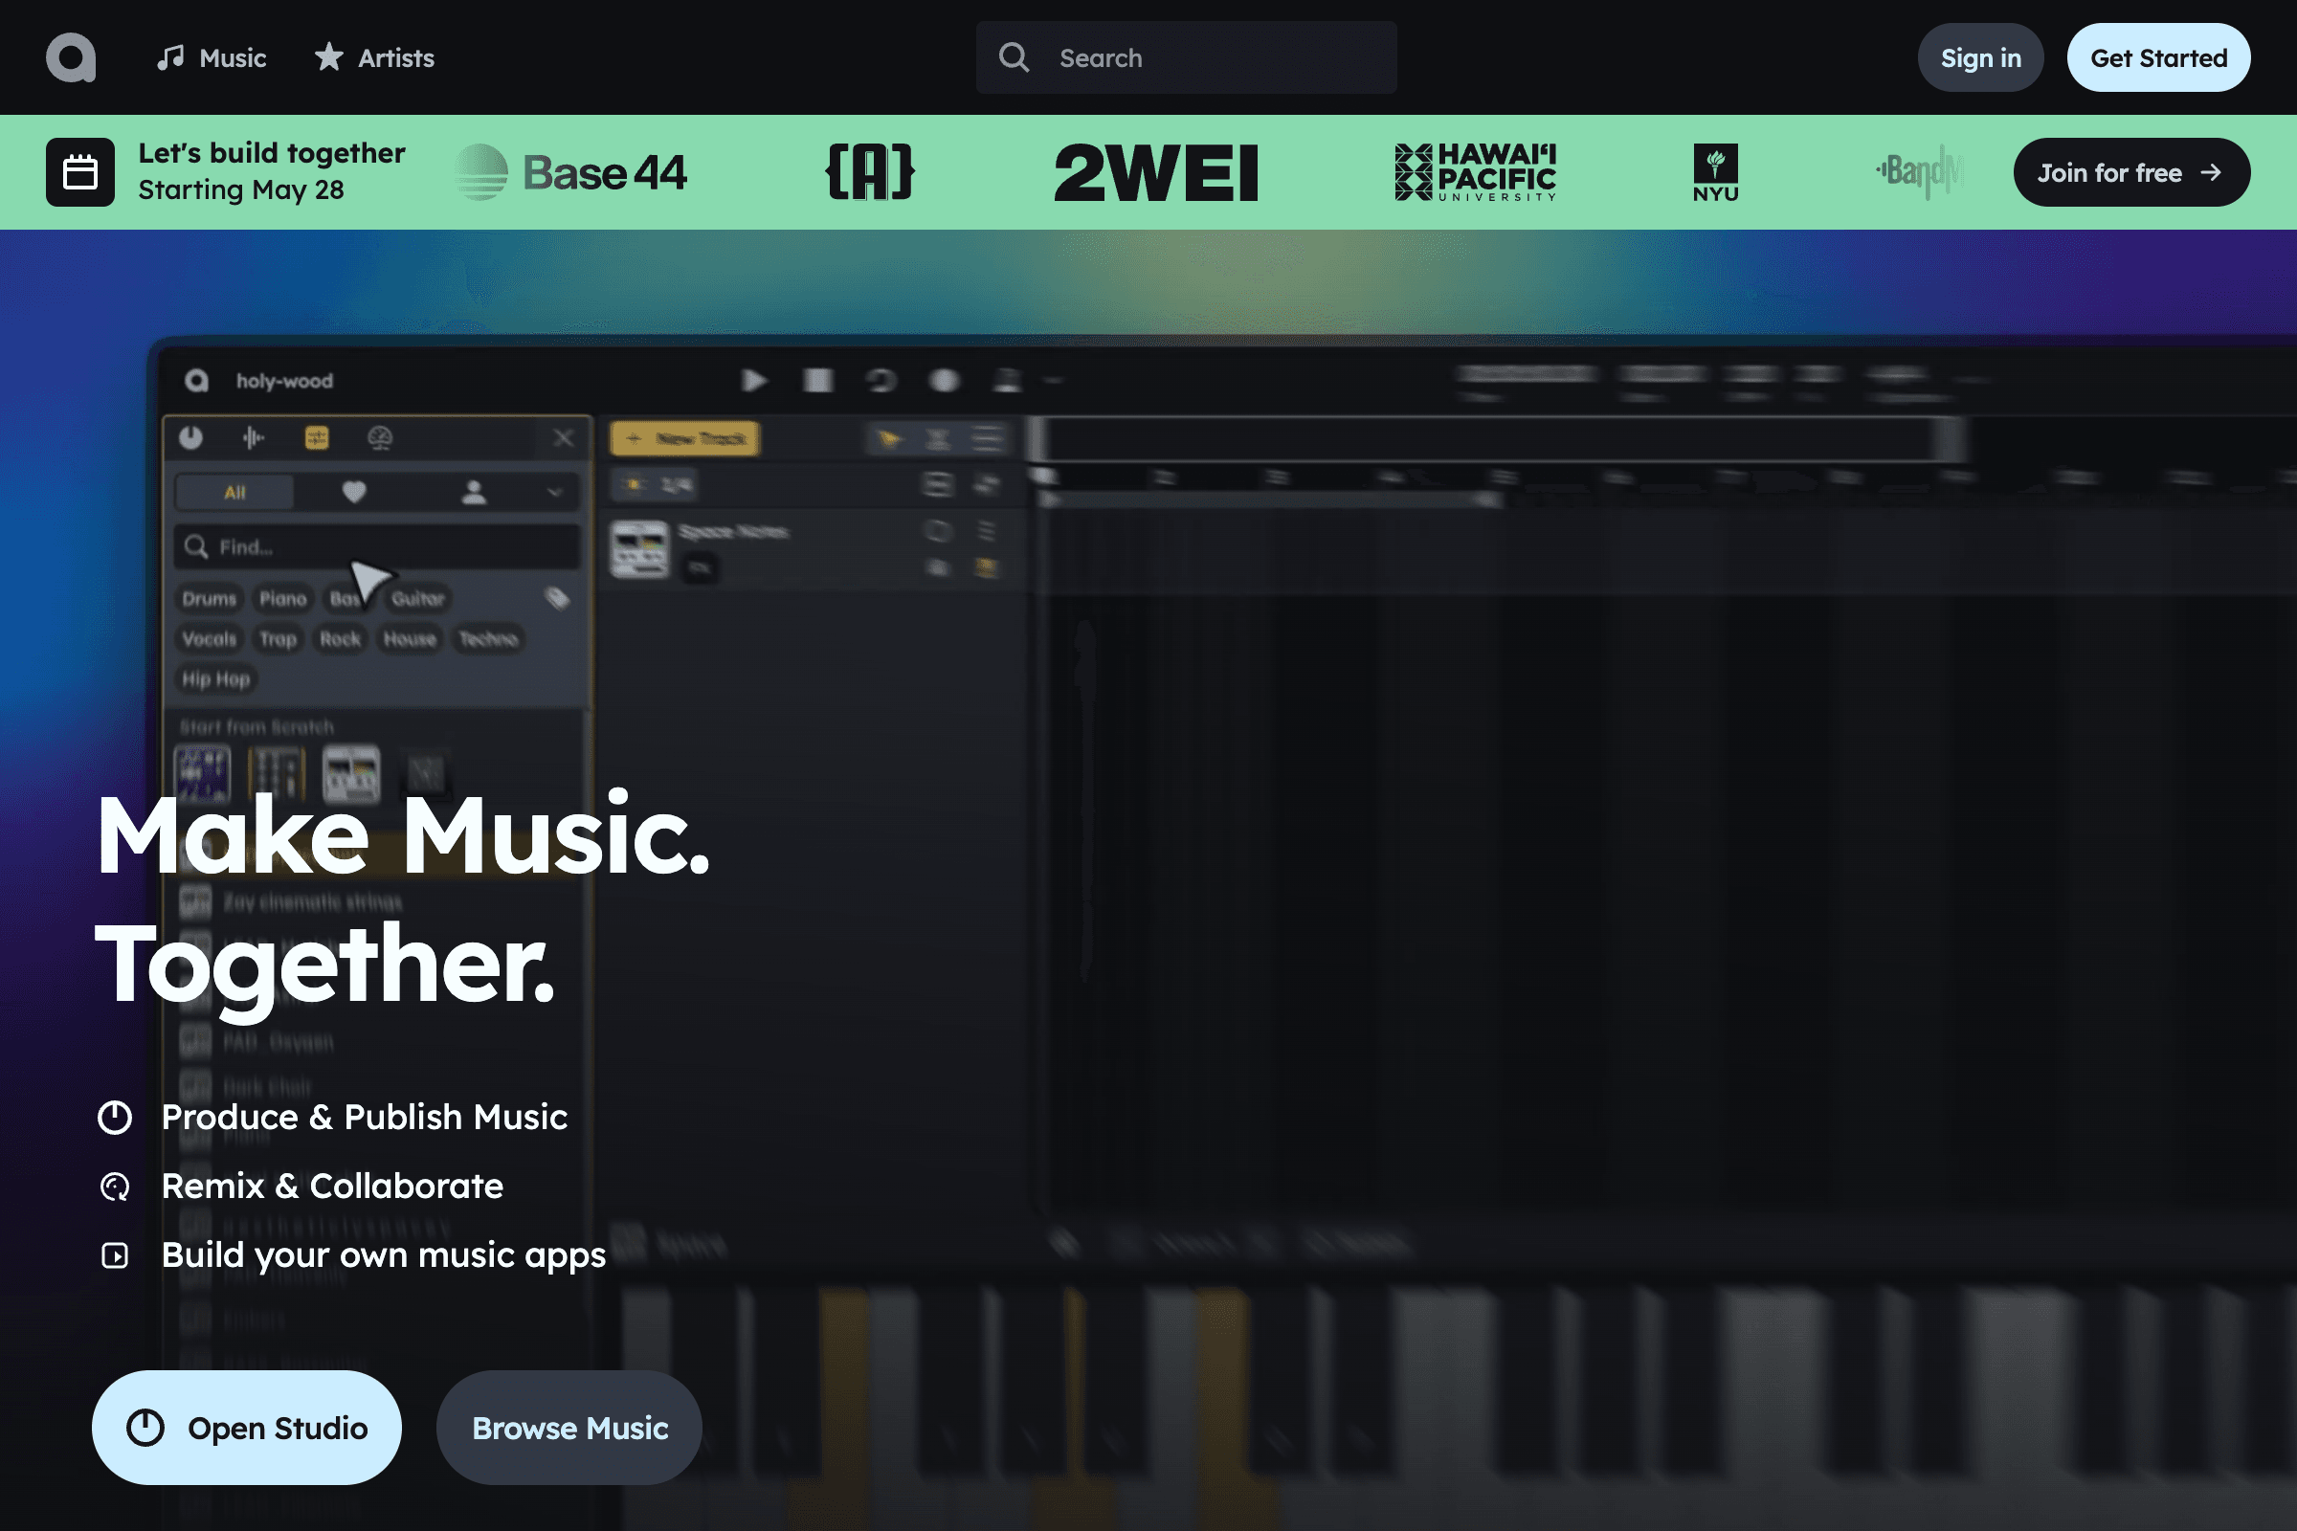
Task: Open the Music page from the navbar
Action: point(211,57)
